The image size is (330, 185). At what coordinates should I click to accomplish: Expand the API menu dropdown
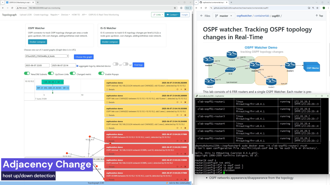point(84,15)
